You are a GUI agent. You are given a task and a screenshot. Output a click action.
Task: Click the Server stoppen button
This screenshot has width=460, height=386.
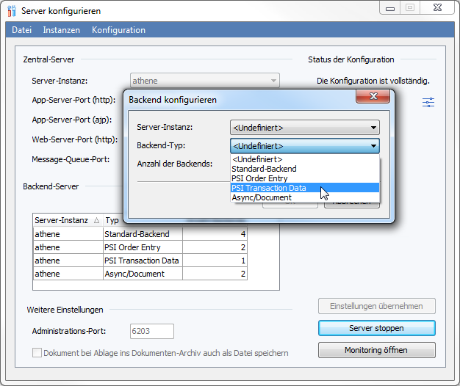pos(376,328)
